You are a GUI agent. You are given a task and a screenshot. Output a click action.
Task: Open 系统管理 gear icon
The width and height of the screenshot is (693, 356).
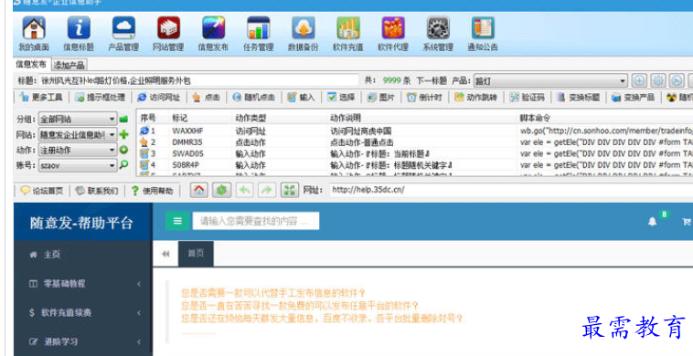(438, 35)
